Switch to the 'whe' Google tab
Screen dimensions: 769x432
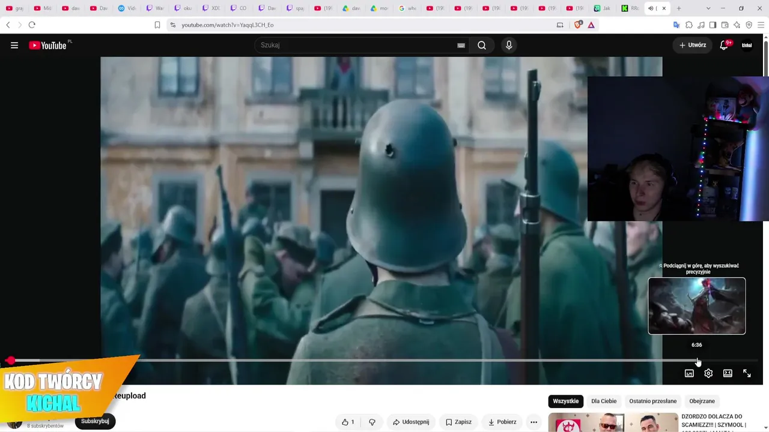click(408, 8)
